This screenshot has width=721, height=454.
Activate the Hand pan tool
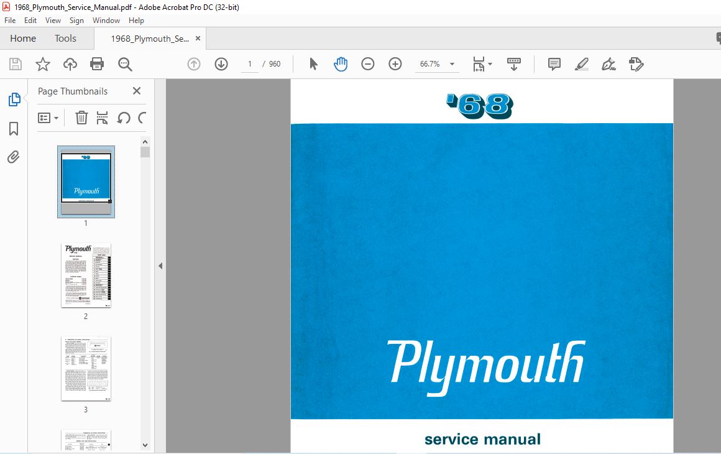pyautogui.click(x=341, y=64)
